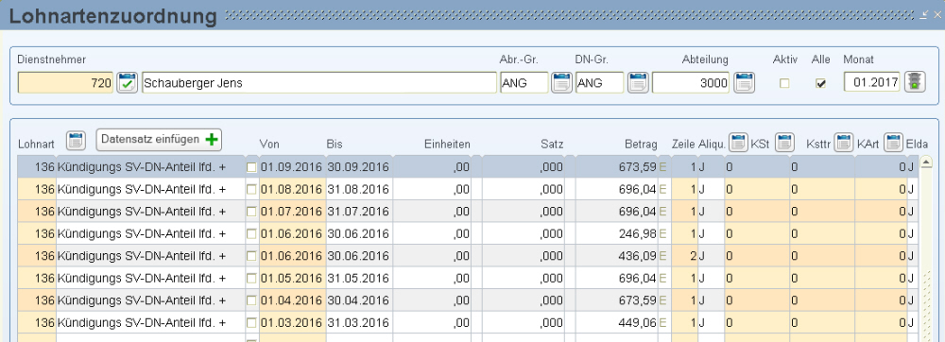945x342 pixels.
Task: Click the name field Schauberger Jens
Action: (x=319, y=82)
